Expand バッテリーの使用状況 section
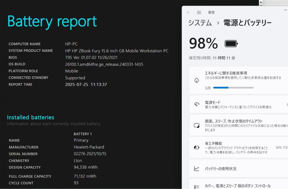The image size is (288, 189). coord(238,169)
